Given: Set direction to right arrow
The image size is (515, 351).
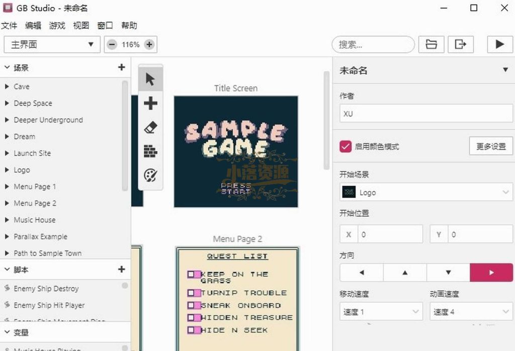Looking at the screenshot, I should tap(491, 272).
